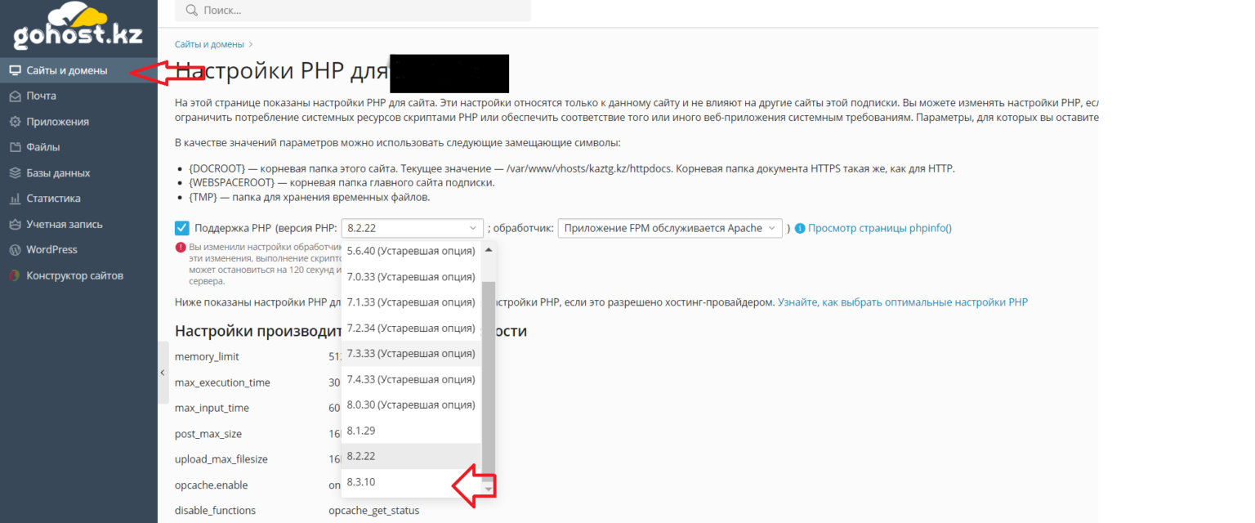The width and height of the screenshot is (1255, 523).
Task: Click the Почта envelope icon
Action: pos(15,96)
